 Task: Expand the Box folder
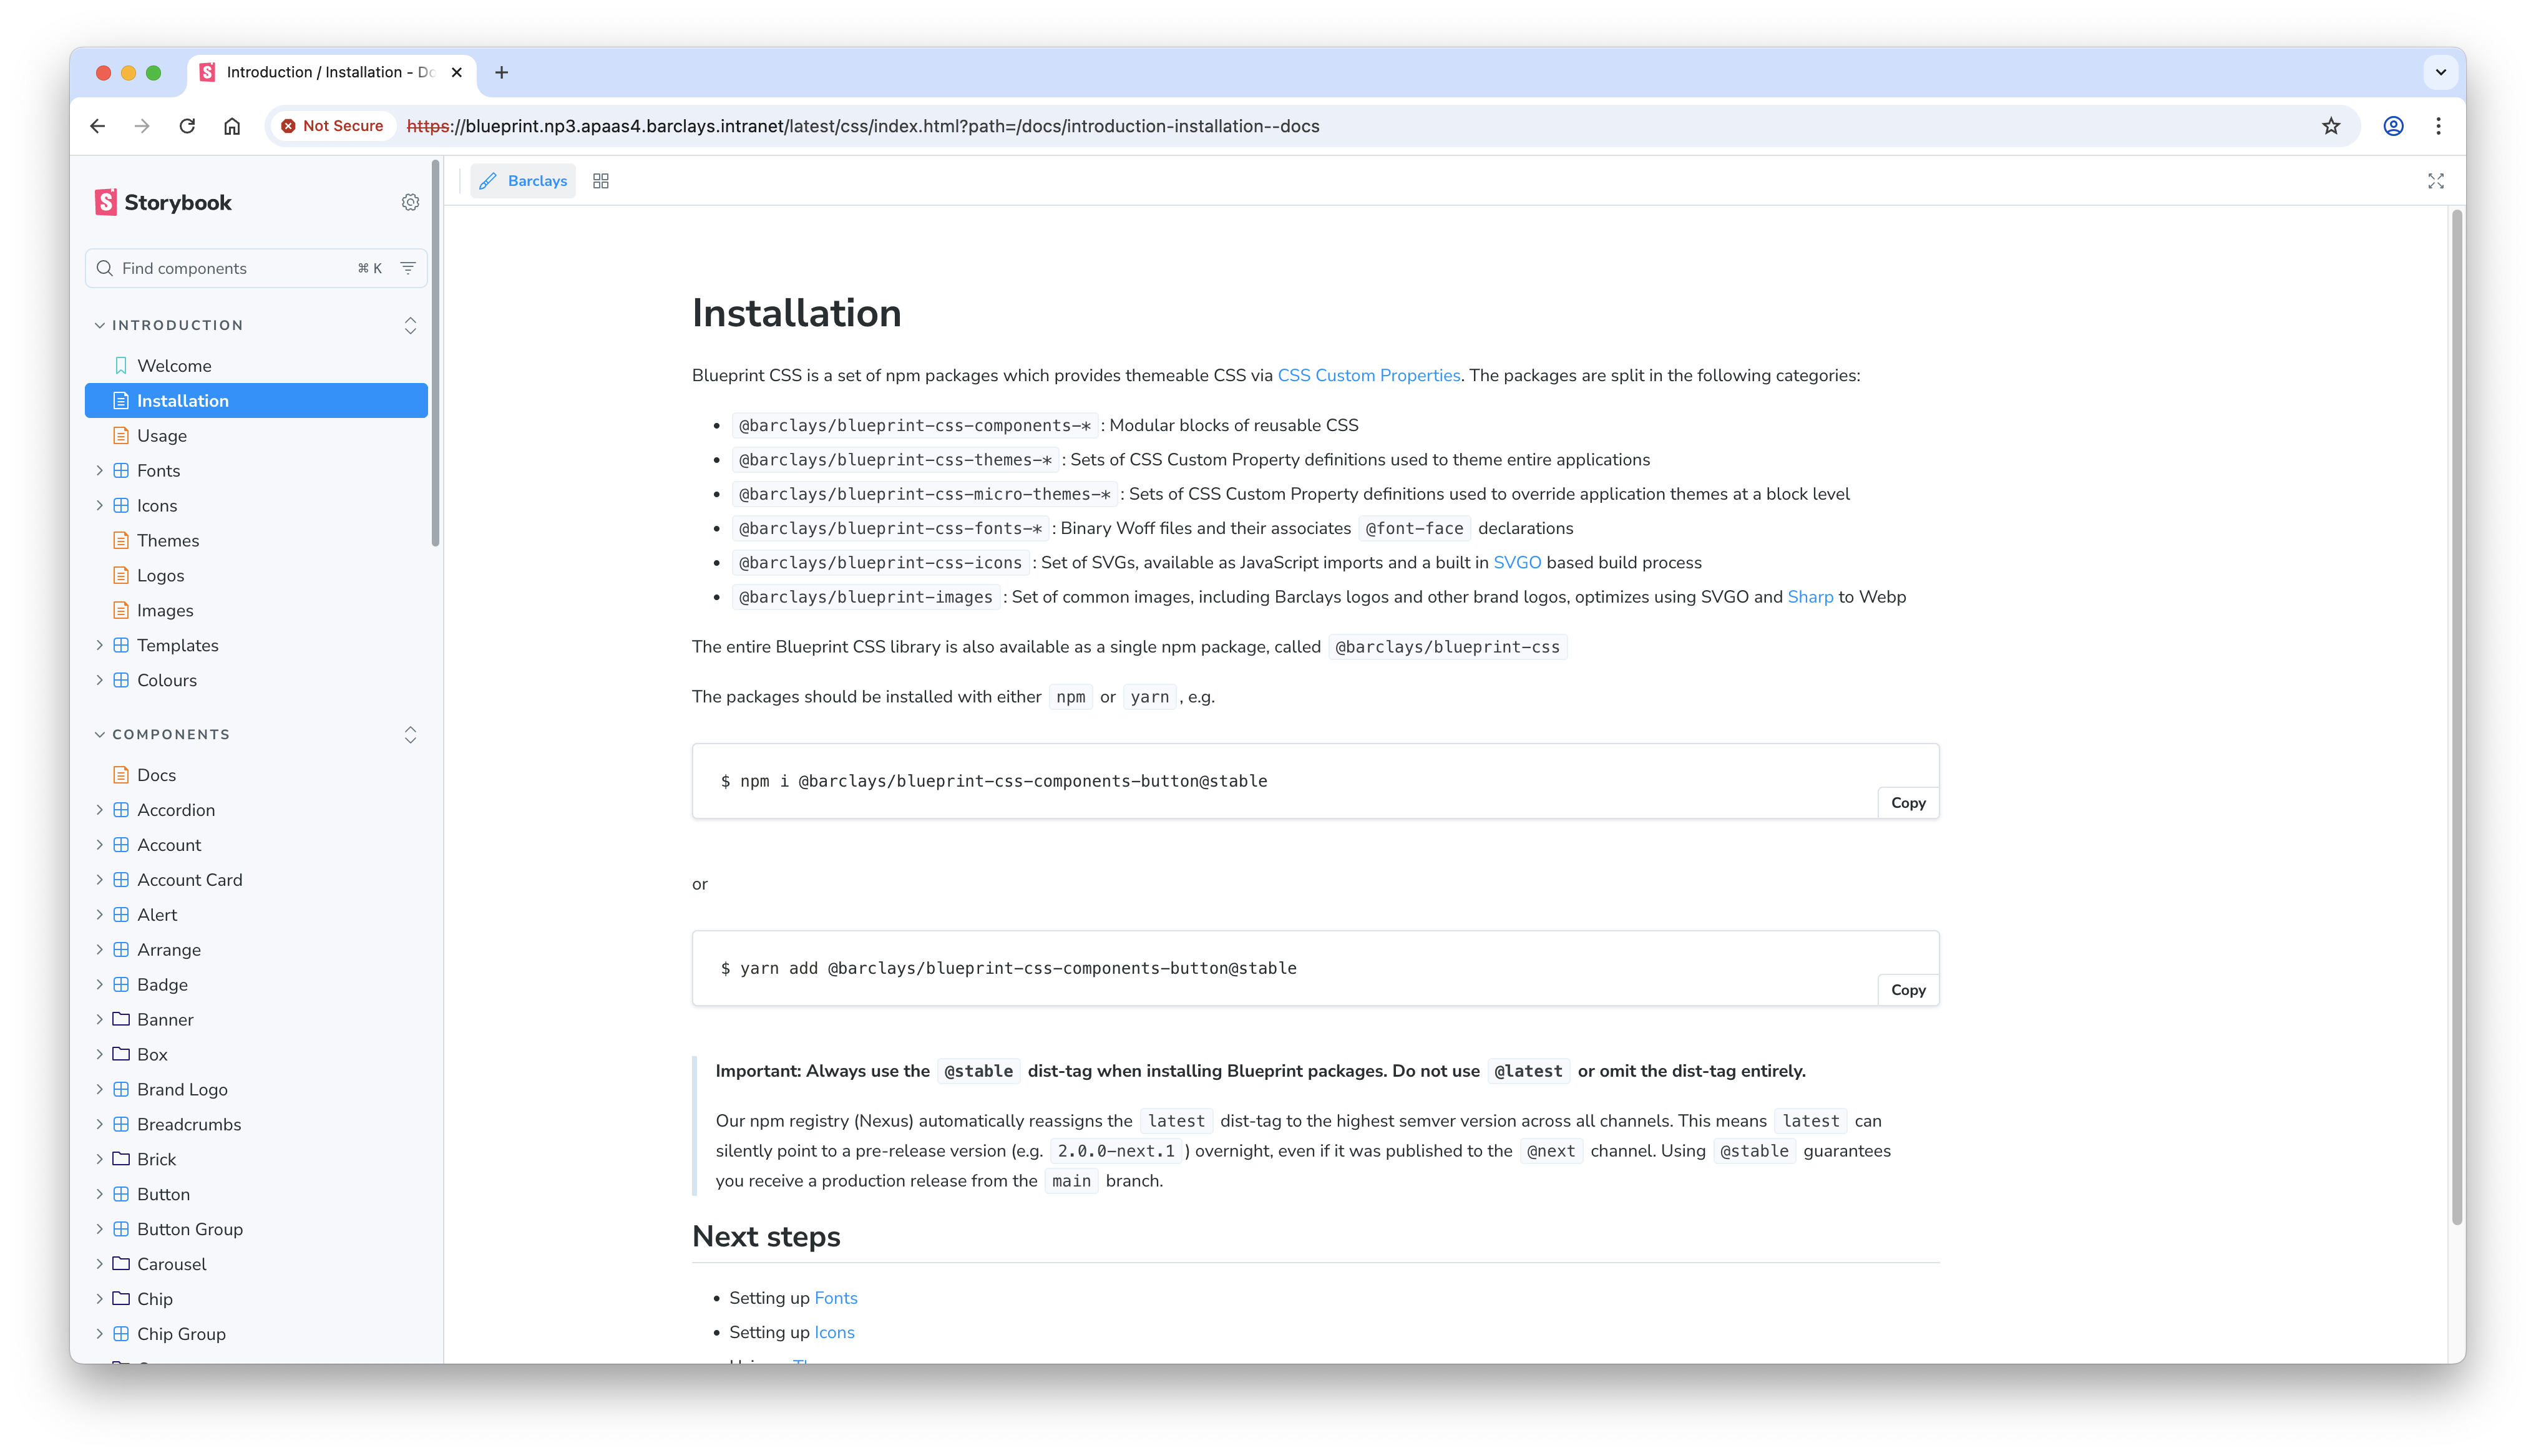[x=256, y=1055]
